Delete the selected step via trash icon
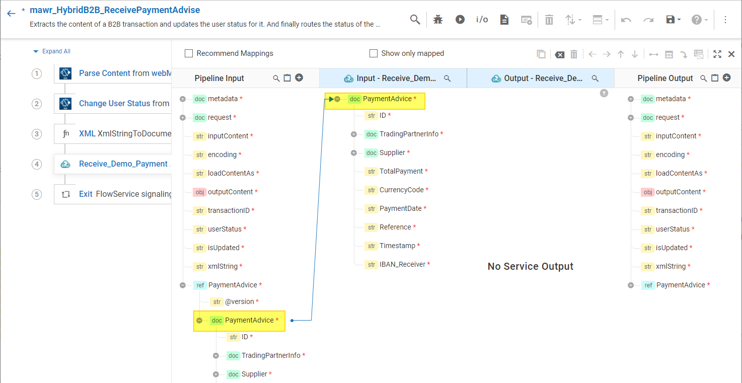Screen dimensions: 742x383 click(x=549, y=19)
